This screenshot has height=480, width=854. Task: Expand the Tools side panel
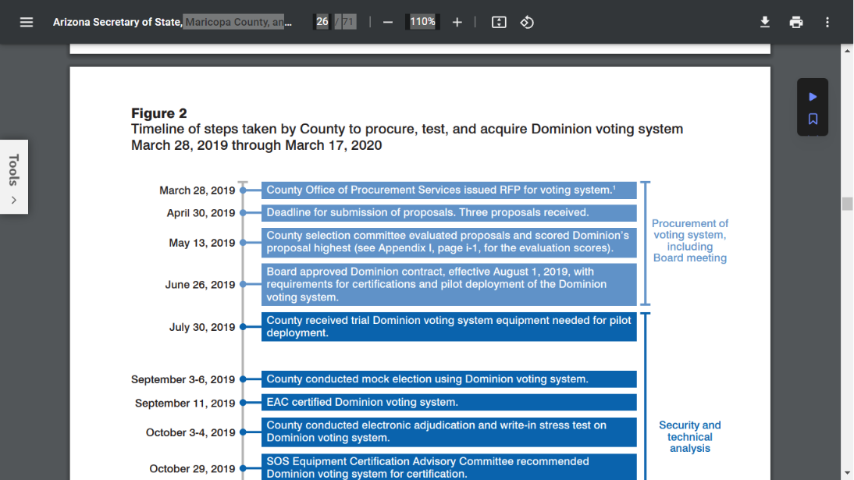14,177
